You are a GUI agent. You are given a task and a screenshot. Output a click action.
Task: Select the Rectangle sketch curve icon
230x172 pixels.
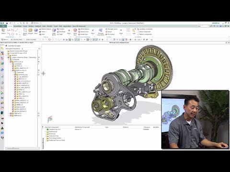click(12, 30)
